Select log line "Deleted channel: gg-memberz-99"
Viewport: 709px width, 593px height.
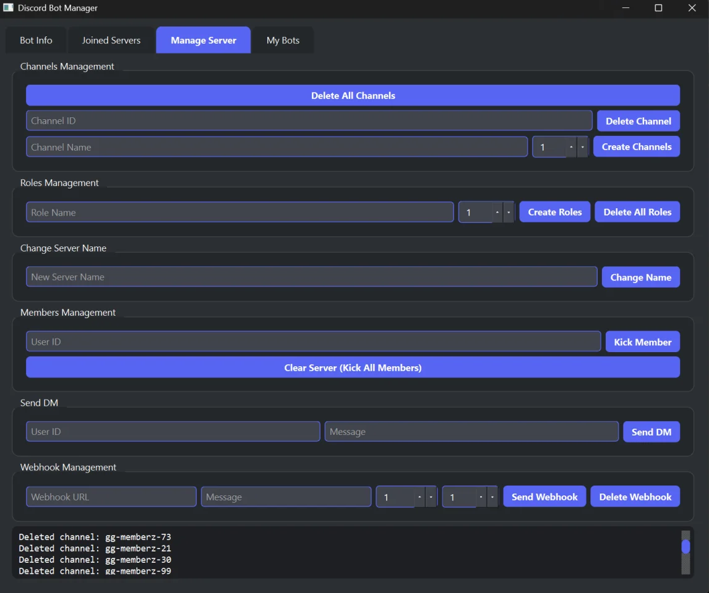(95, 571)
